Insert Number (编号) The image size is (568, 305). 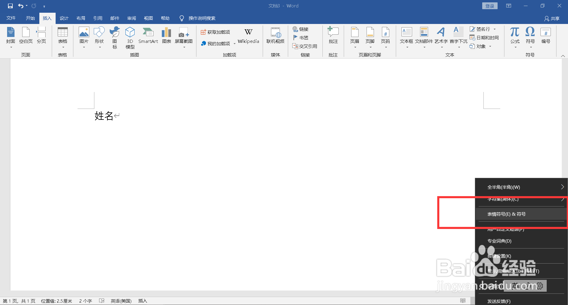(546, 35)
